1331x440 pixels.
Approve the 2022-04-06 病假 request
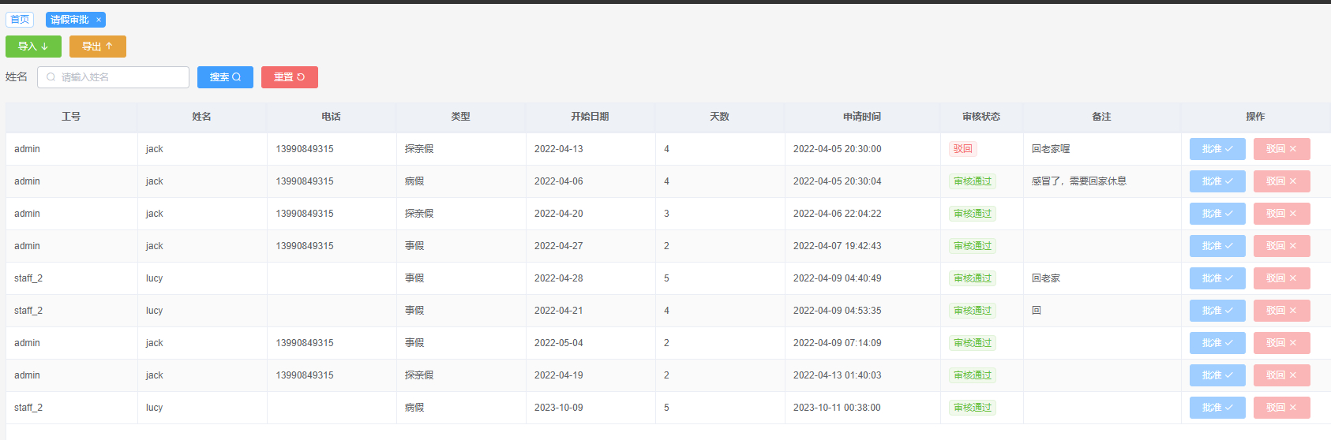pyautogui.click(x=1217, y=181)
